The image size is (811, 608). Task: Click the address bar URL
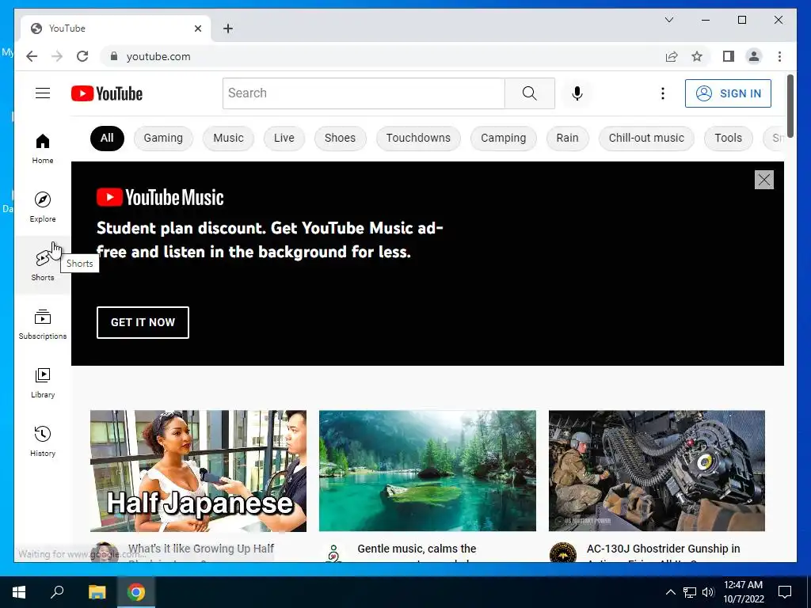[158, 56]
